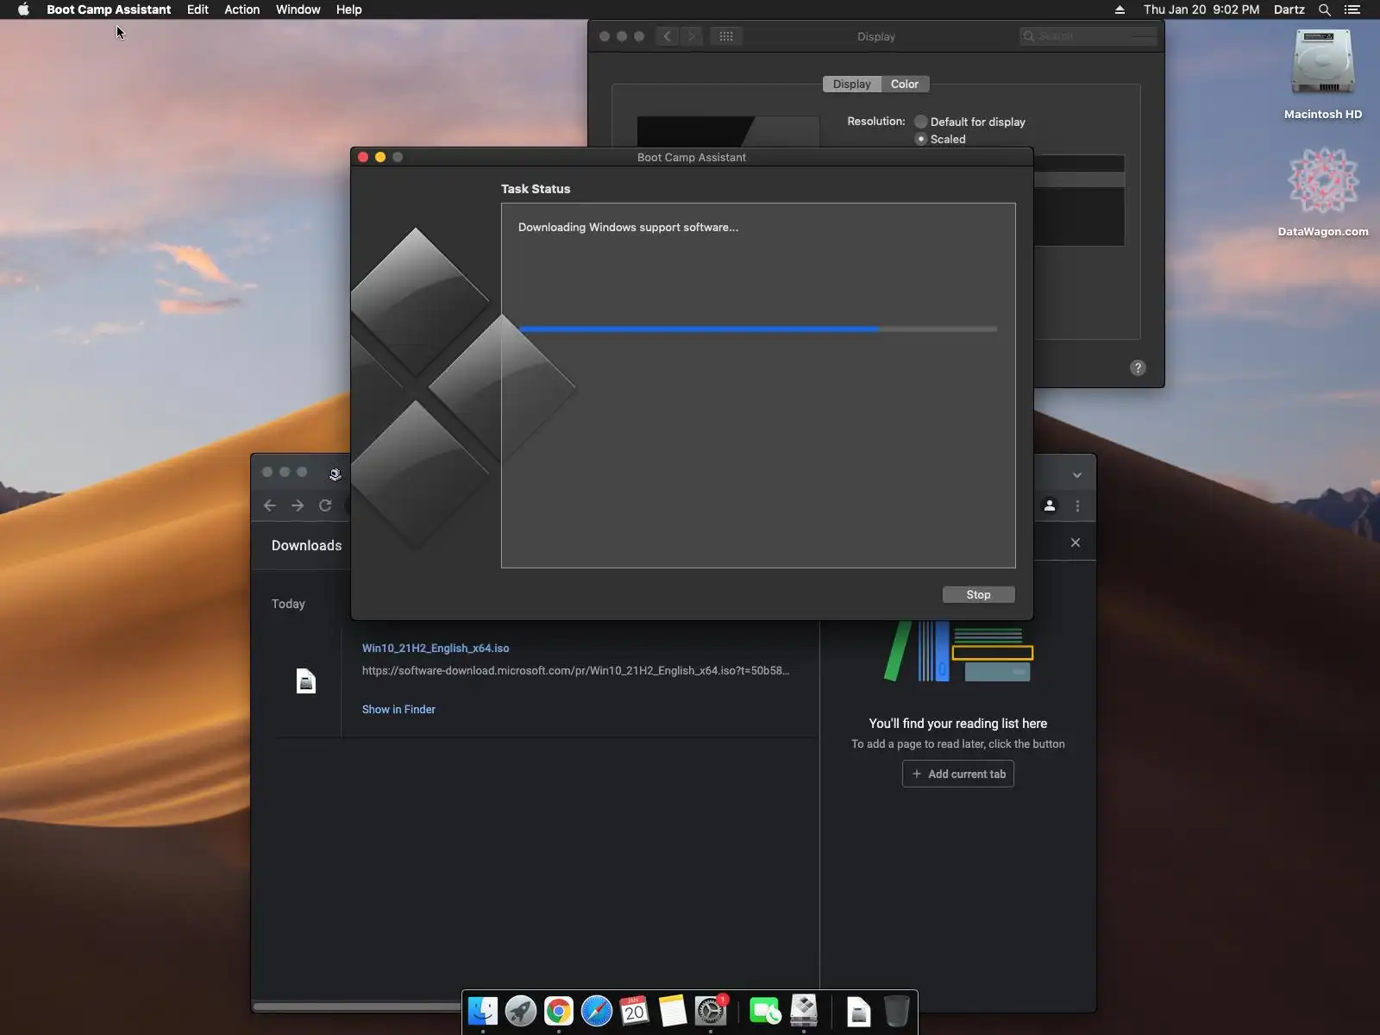
Task: Click the Chrome tab favicon icon
Action: tap(336, 474)
